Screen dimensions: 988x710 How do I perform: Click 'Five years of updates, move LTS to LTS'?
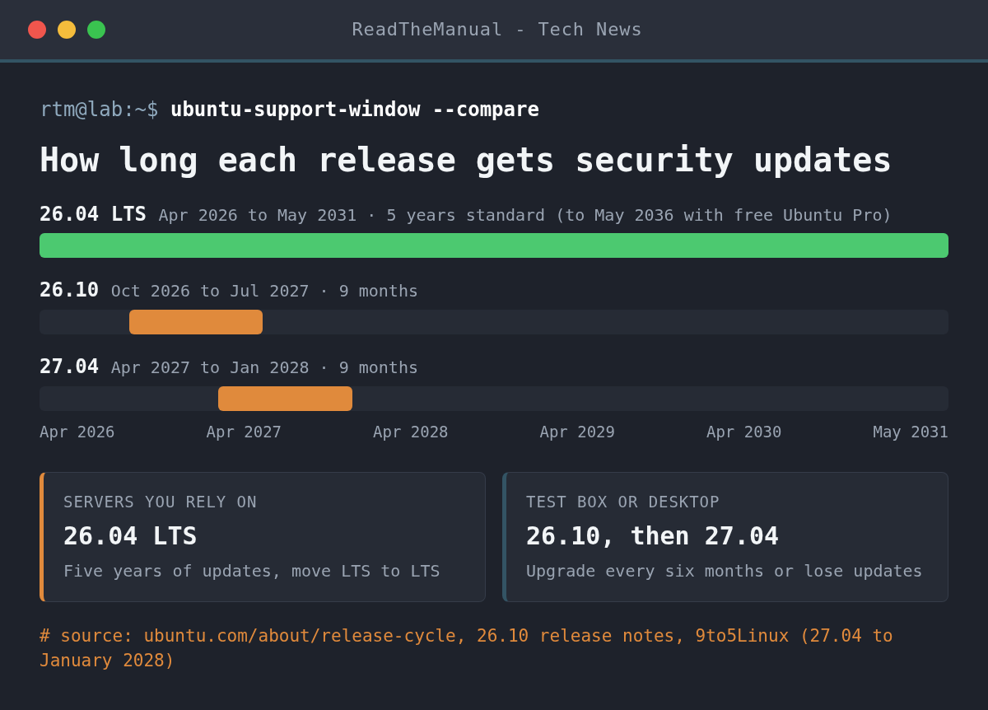pyautogui.click(x=252, y=571)
